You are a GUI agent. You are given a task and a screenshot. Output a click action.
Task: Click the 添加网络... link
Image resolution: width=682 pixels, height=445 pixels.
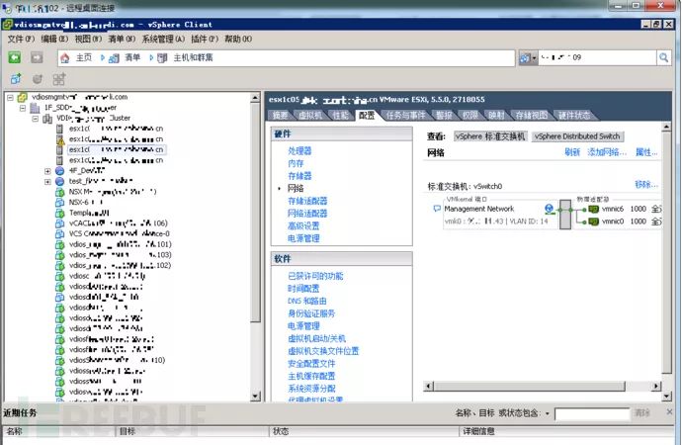607,152
